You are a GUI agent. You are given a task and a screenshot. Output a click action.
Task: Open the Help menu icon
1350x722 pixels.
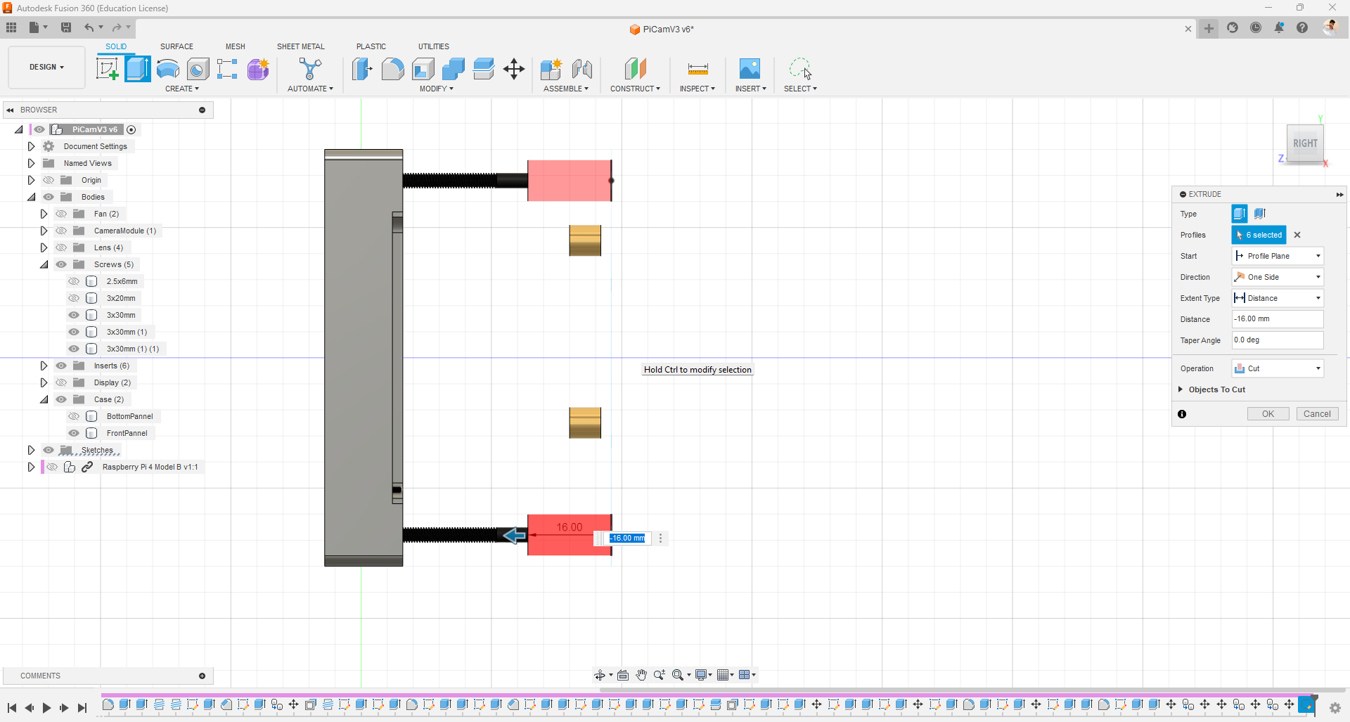point(1302,28)
